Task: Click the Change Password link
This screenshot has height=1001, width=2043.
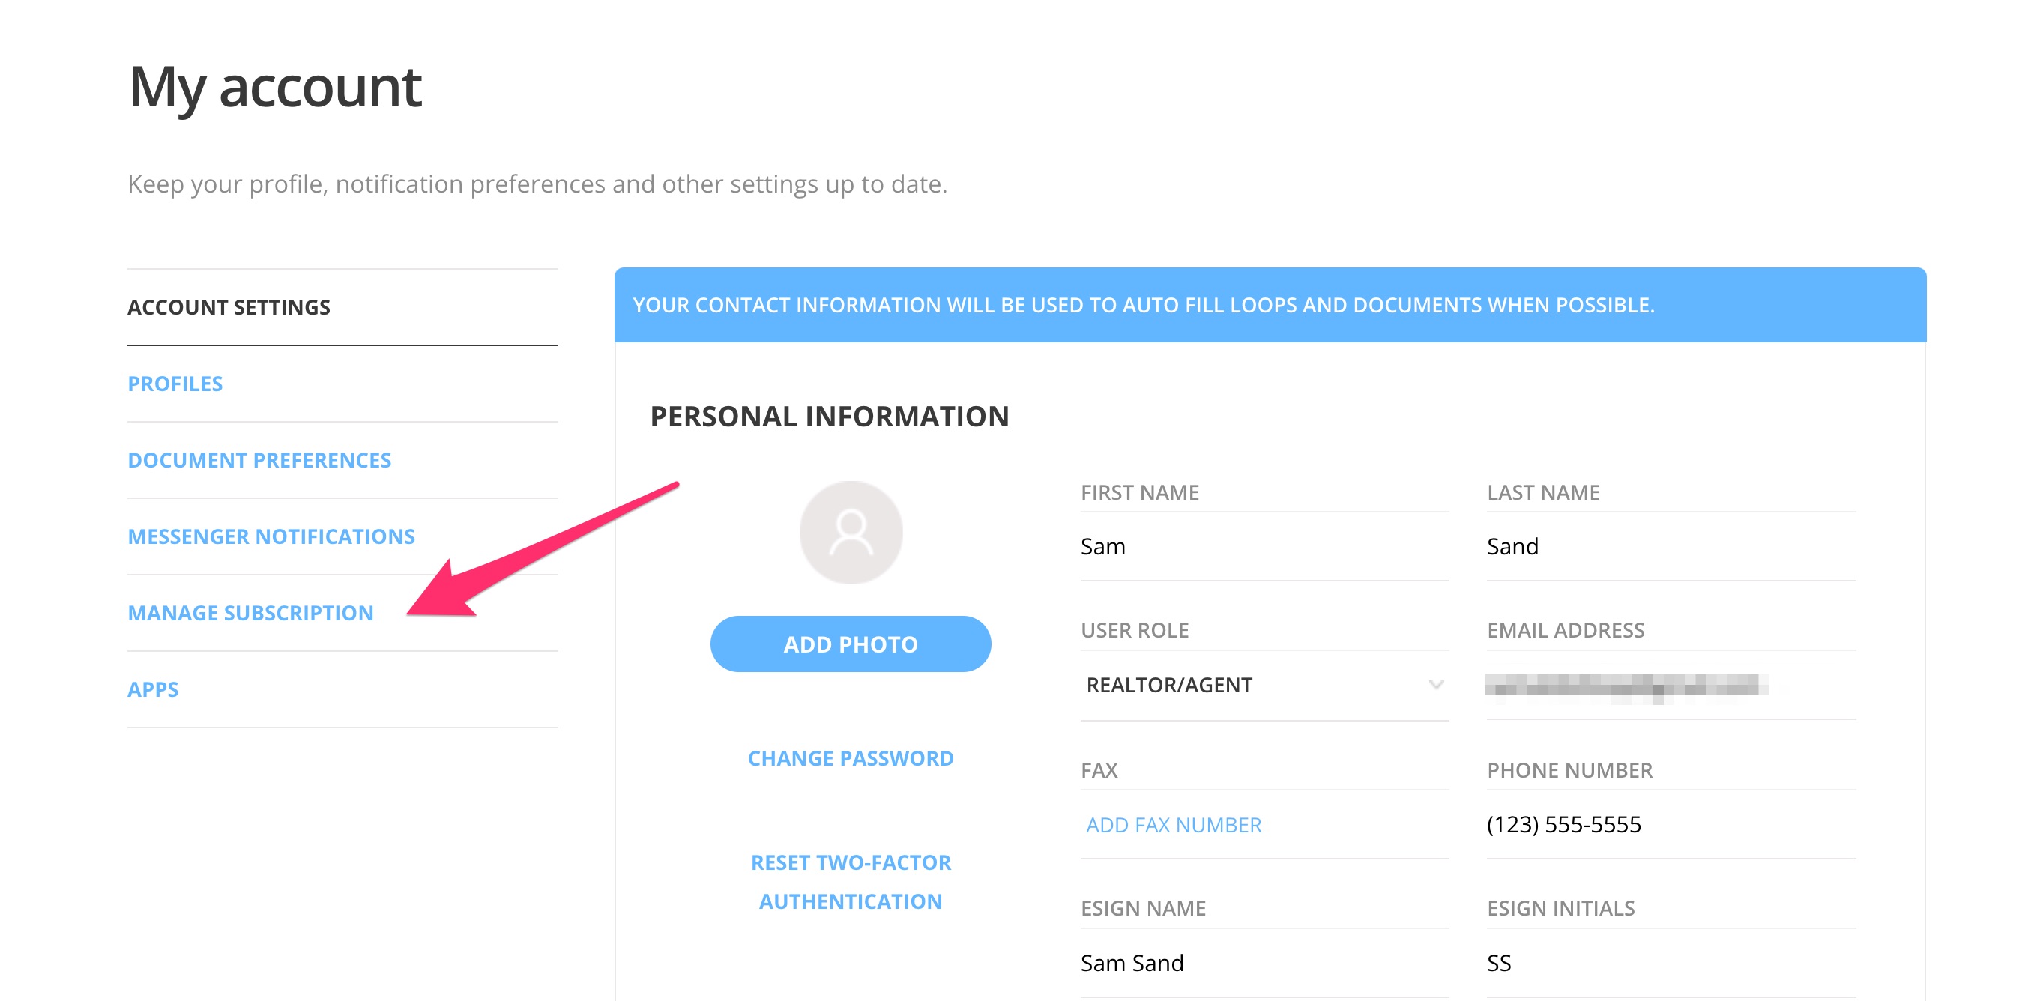Action: point(850,758)
